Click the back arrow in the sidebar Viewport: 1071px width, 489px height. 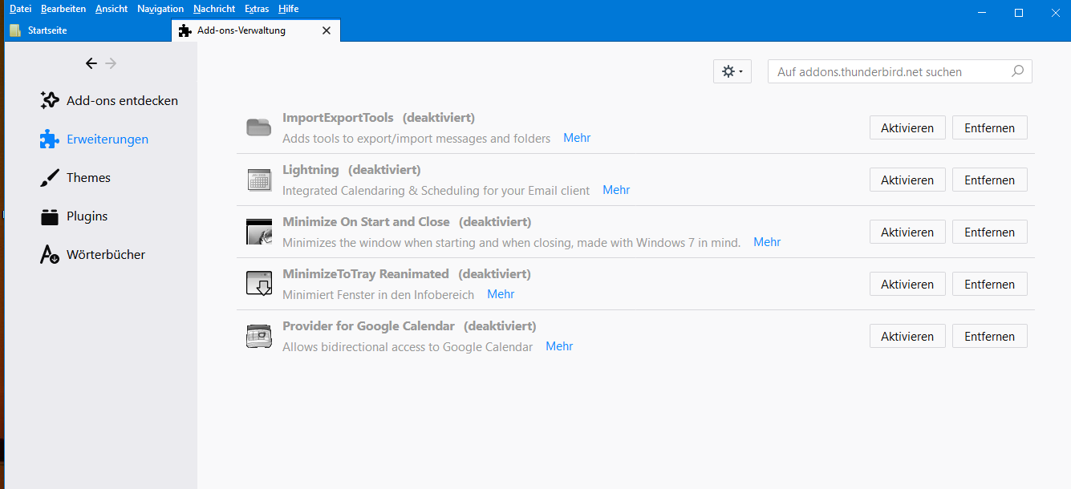tap(91, 63)
